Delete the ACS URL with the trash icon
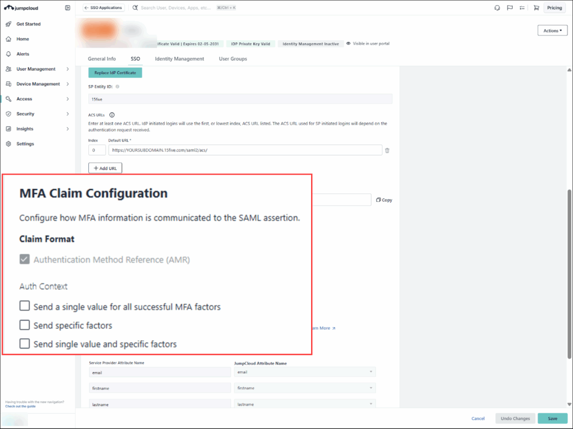573x429 pixels. [x=387, y=150]
